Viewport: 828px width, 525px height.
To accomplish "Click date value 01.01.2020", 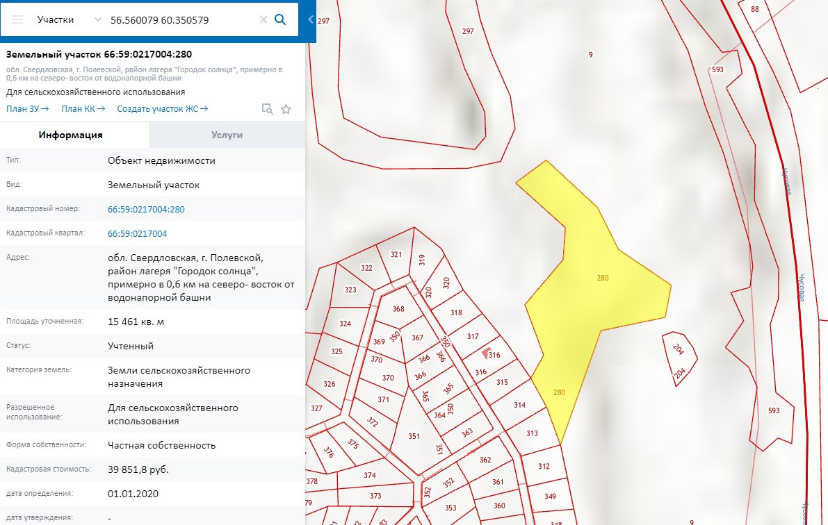I will (133, 493).
